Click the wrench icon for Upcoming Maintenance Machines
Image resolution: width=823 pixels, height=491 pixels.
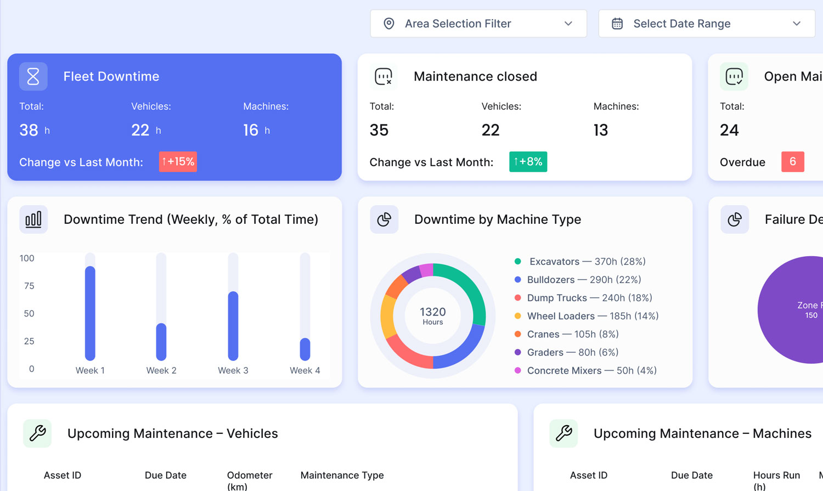563,433
